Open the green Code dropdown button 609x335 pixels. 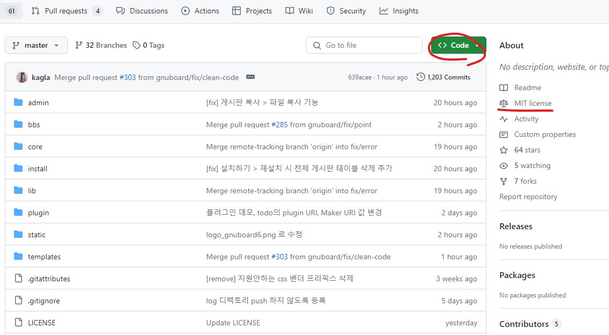458,45
